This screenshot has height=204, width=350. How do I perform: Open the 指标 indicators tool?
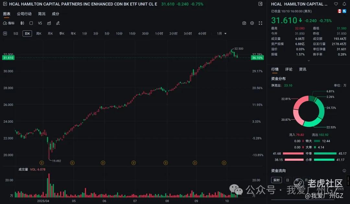click(9, 23)
